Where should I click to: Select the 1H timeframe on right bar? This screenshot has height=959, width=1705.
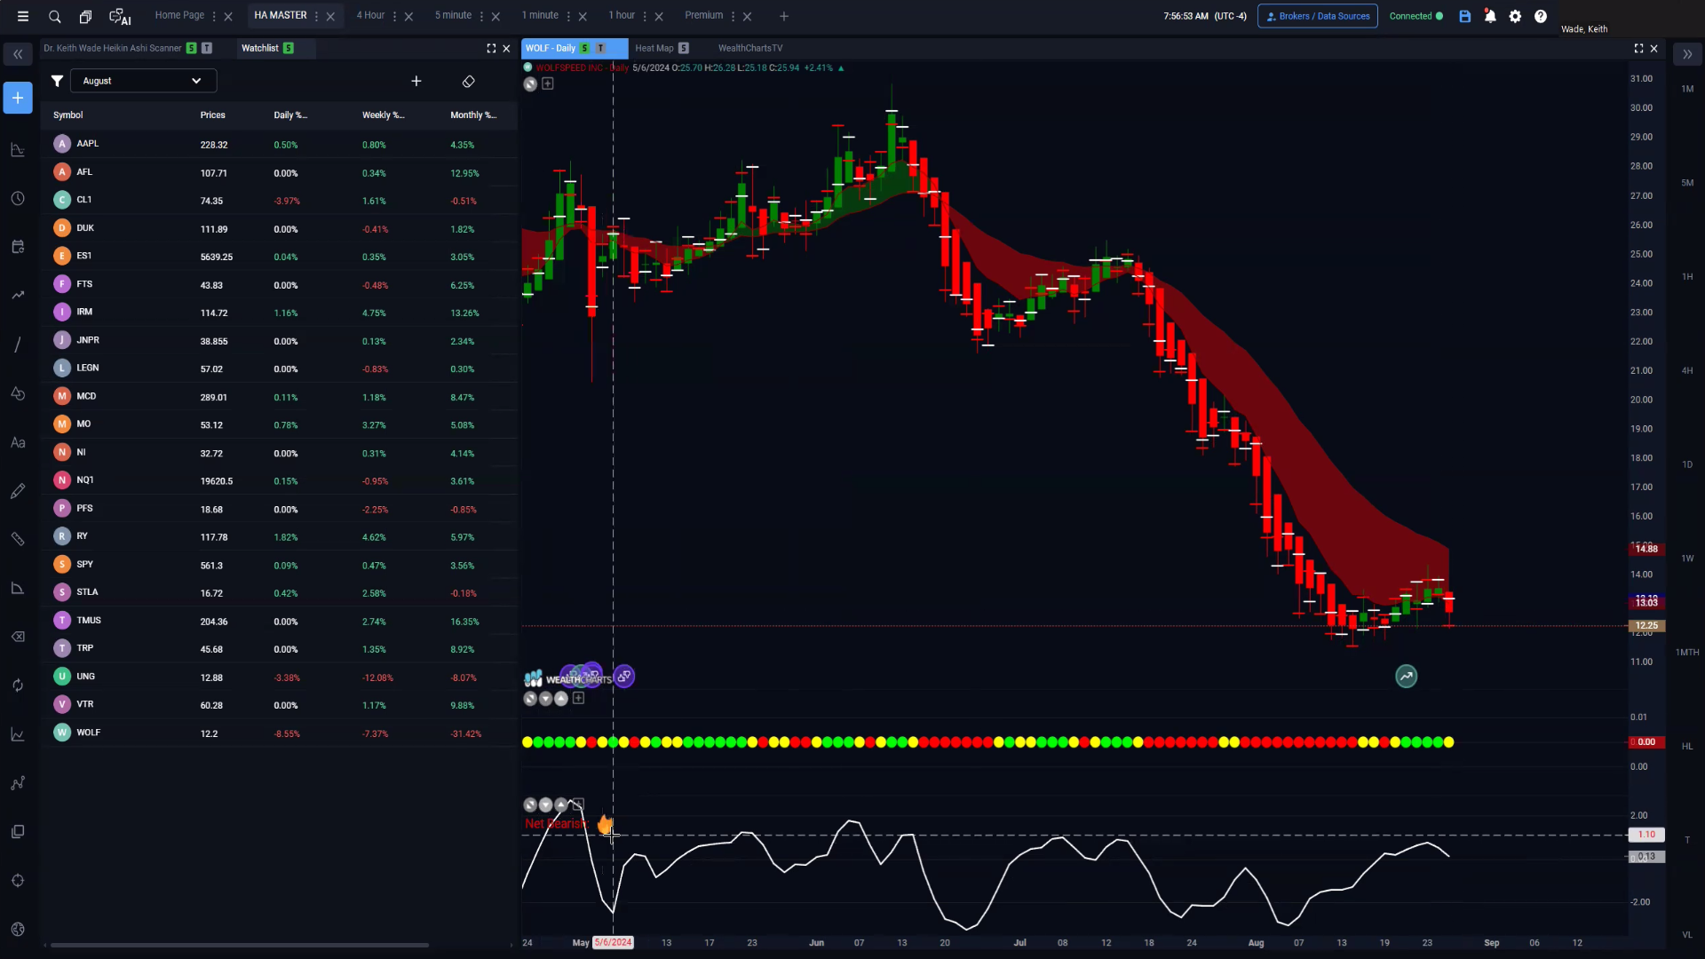pyautogui.click(x=1687, y=277)
